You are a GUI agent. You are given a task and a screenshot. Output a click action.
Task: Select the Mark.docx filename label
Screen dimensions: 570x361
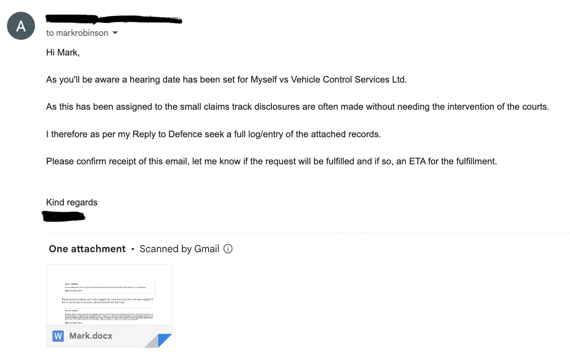point(91,336)
